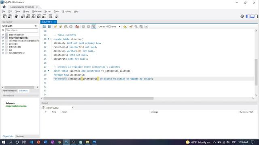Toggle the right sidebar panel visibility

point(256,16)
